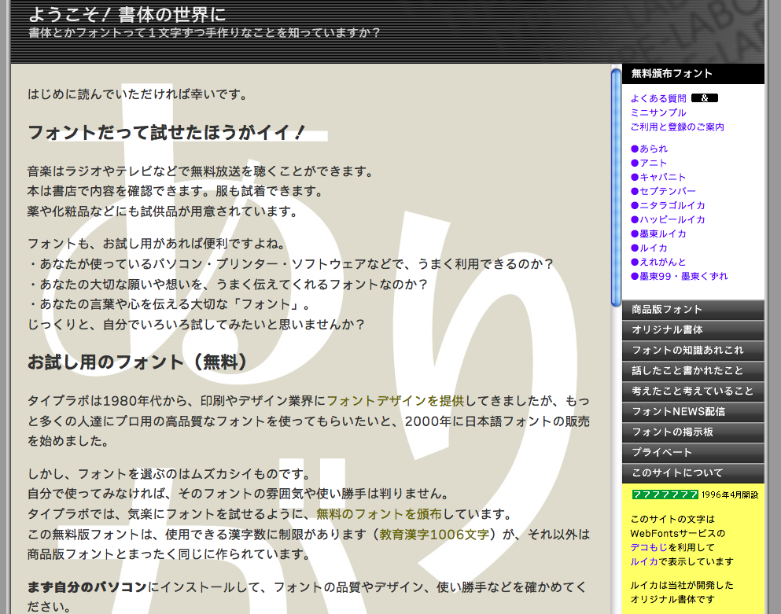Follow 無料のフォントを頒布 link
Viewport: 781px width, 614px height.
tap(378, 514)
